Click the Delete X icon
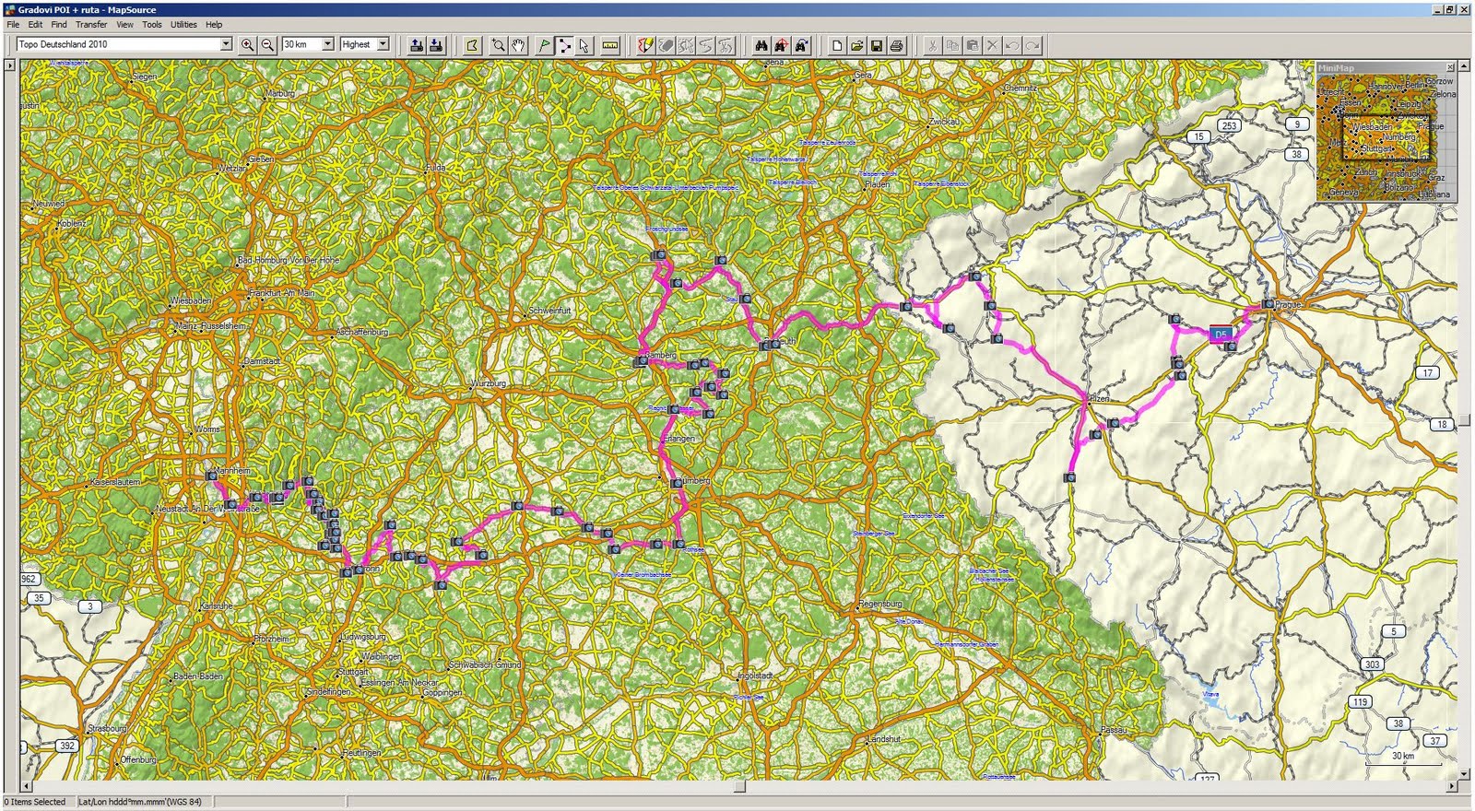This screenshot has width=1475, height=811. click(992, 44)
